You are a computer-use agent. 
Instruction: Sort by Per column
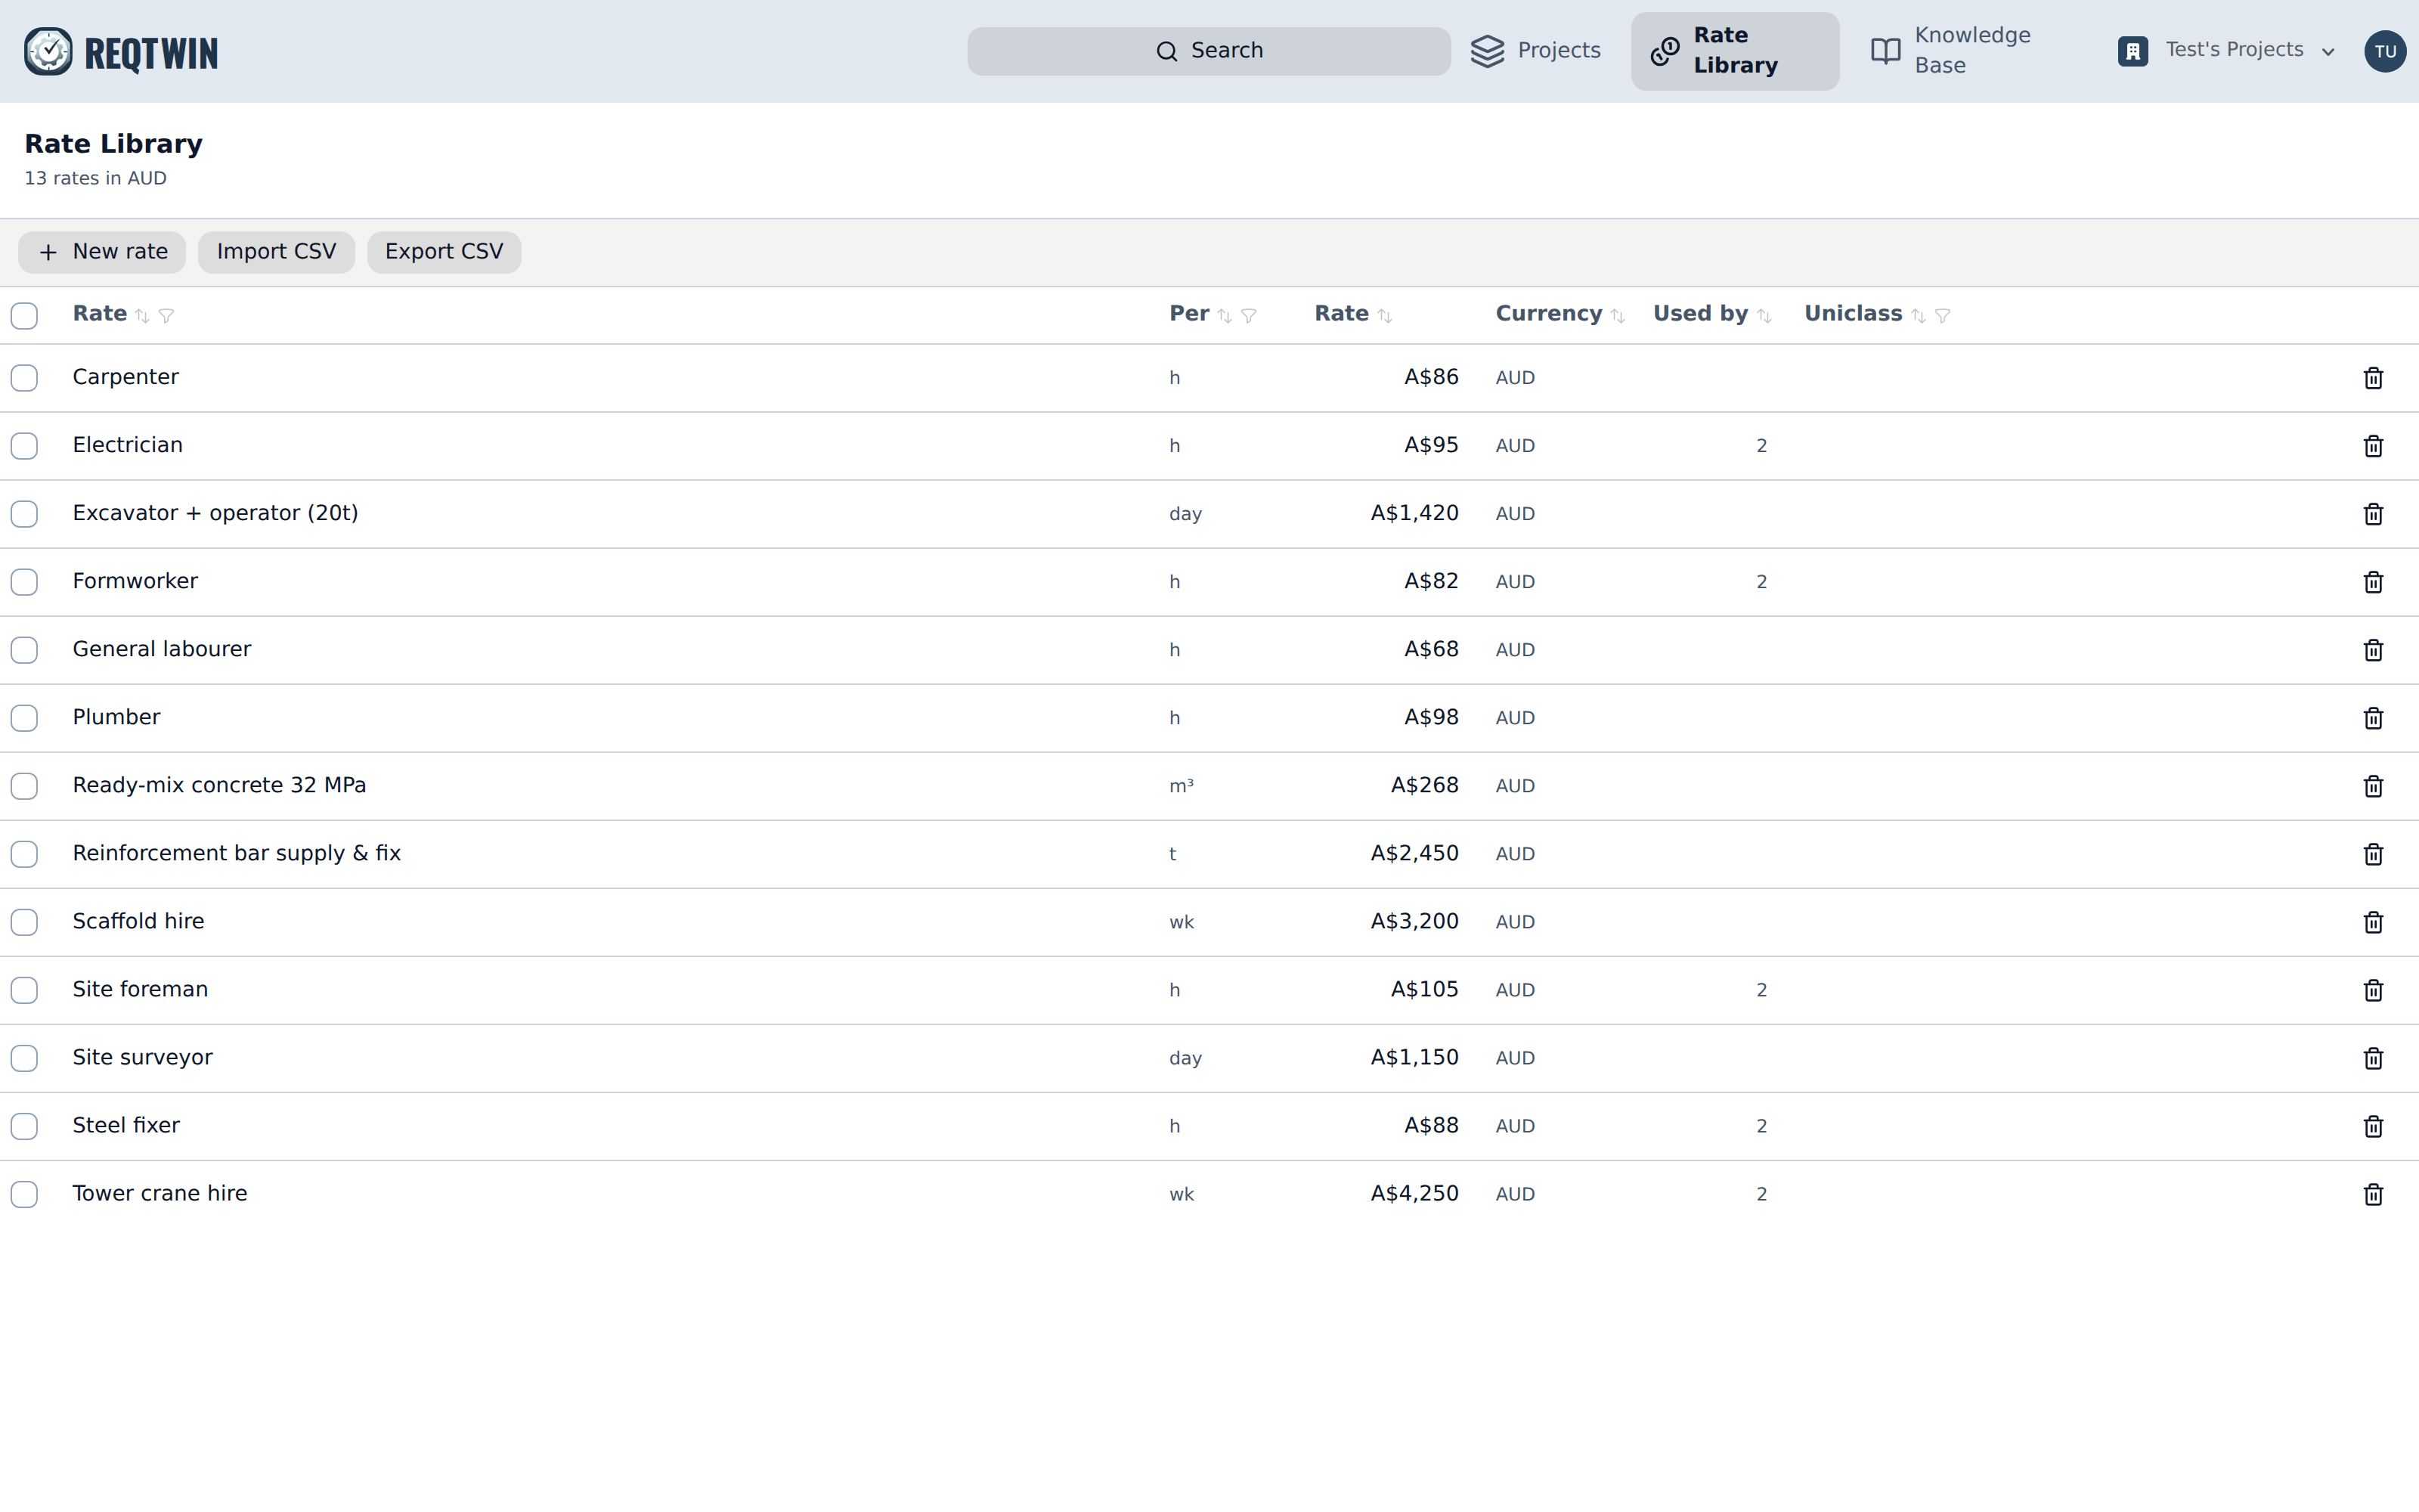pyautogui.click(x=1225, y=316)
